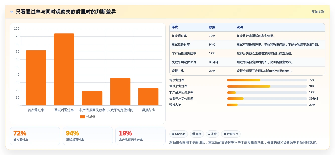Click the footer note starting with 双轴组合图用于提醒团队
The width and height of the screenshot is (335, 155).
[244, 143]
